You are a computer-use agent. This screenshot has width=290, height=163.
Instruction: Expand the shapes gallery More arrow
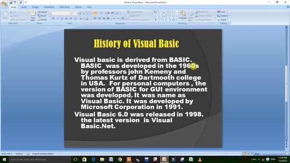point(177,19)
